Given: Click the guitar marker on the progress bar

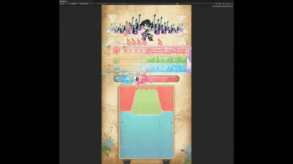Looking at the screenshot, I should (138, 78).
